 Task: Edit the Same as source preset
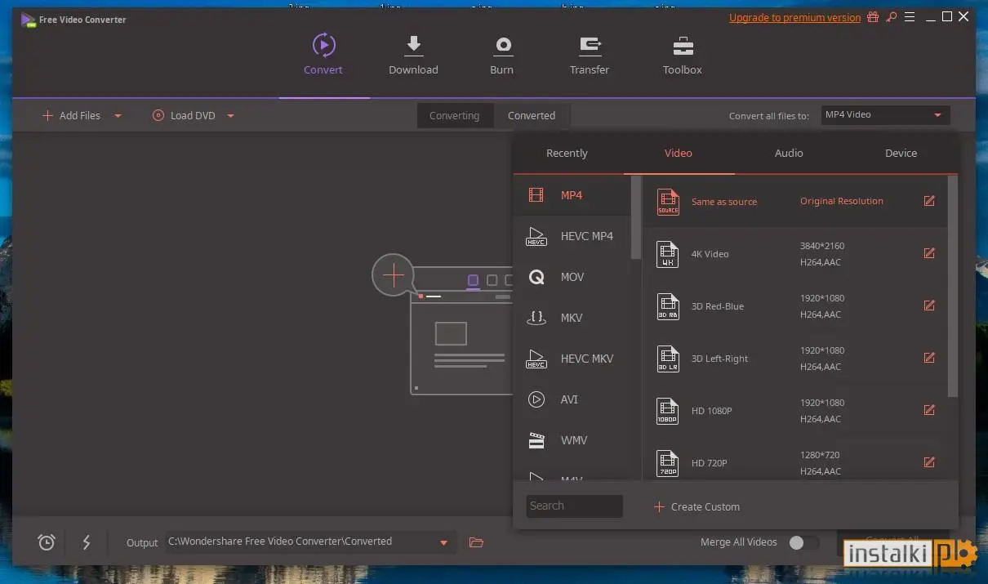(929, 201)
